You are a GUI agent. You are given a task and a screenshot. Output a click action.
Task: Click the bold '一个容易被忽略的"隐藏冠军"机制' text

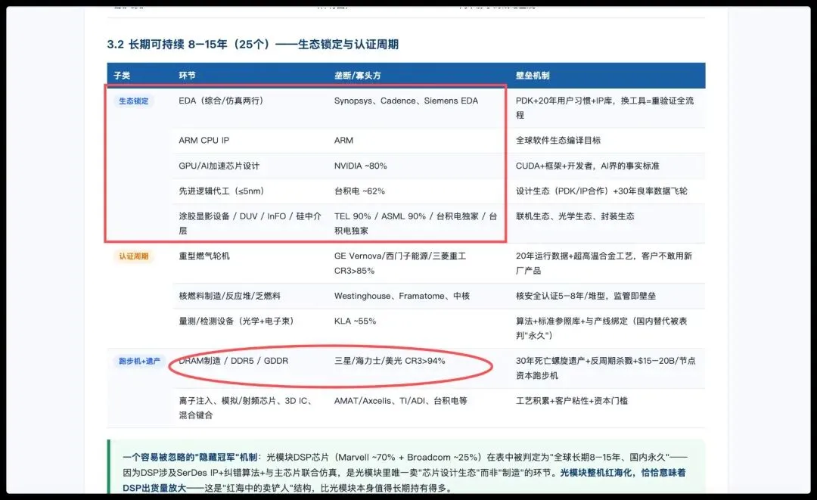[190, 458]
